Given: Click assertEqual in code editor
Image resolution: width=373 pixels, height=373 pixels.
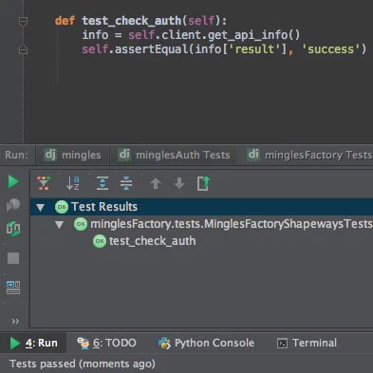Looking at the screenshot, I should [x=152, y=49].
